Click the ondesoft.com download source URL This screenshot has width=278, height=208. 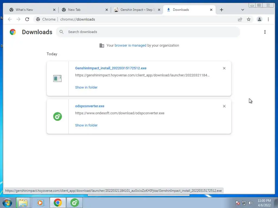[120, 113]
